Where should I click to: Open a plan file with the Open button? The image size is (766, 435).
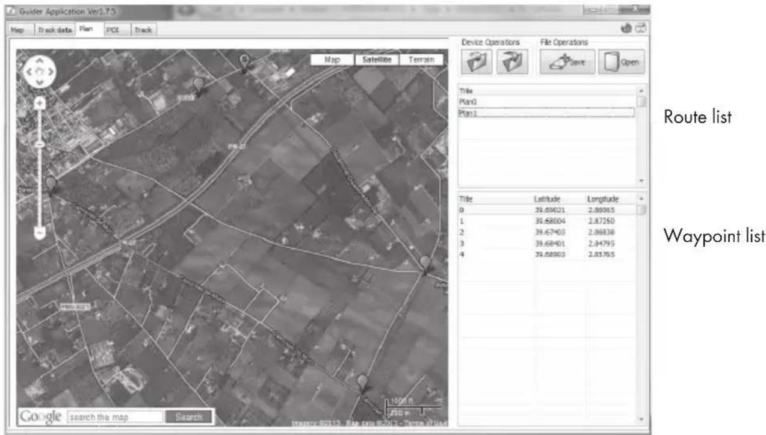click(x=622, y=61)
